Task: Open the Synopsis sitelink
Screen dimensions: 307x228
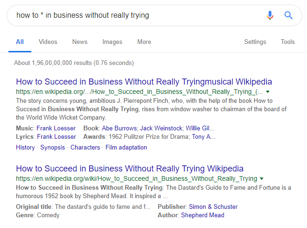Action: click(x=52, y=147)
